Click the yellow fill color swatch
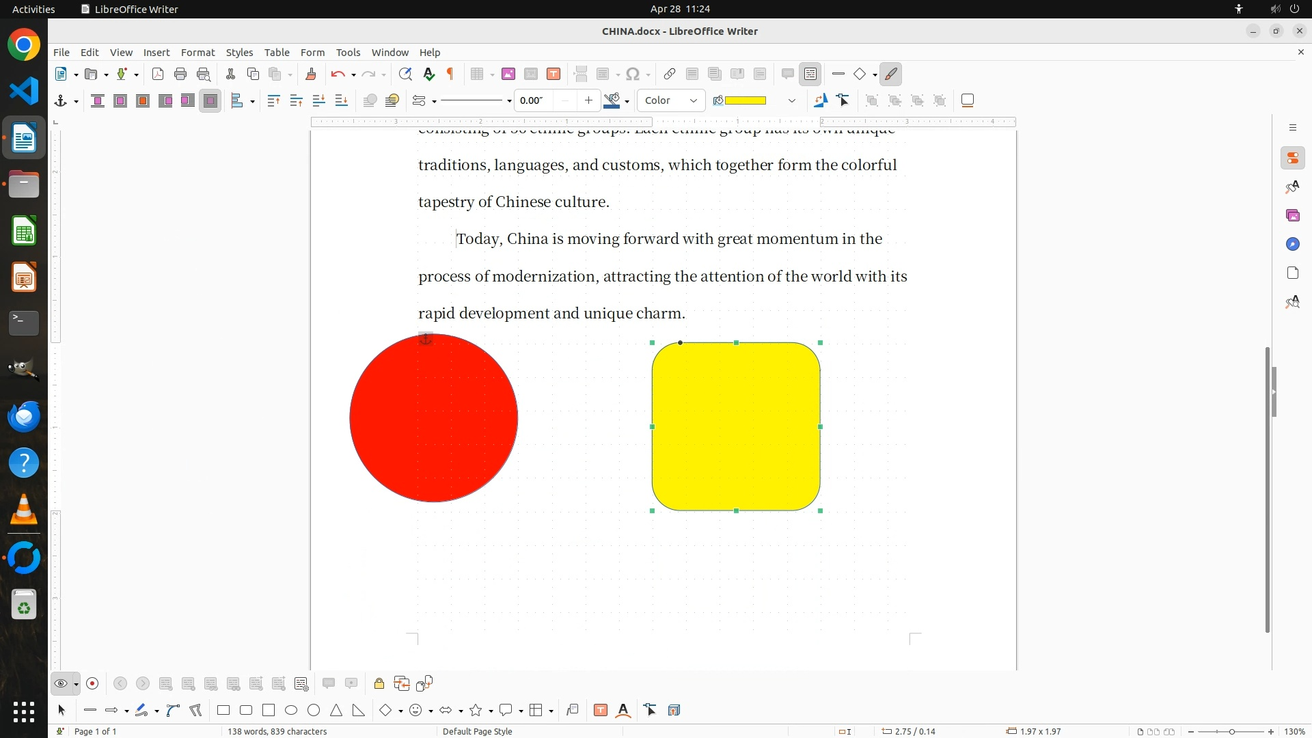This screenshot has width=1312, height=738. tap(745, 100)
